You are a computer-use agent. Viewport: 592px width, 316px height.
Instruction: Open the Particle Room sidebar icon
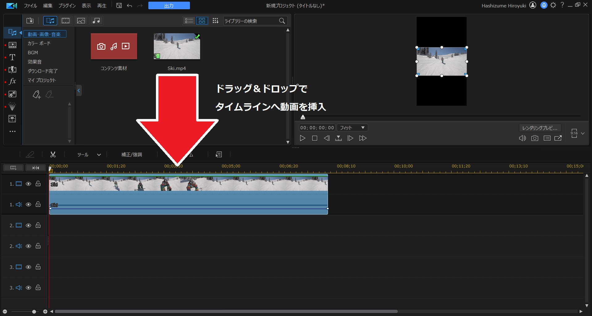pos(12,106)
